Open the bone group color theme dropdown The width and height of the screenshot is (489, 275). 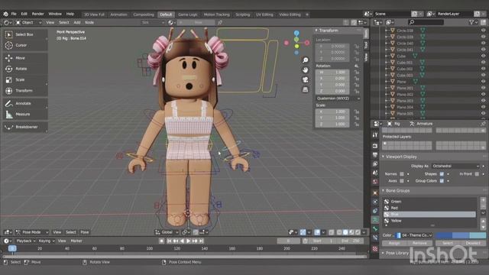[414, 235]
